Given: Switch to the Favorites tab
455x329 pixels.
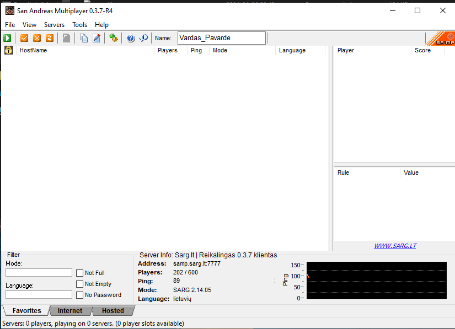Looking at the screenshot, I should (x=26, y=311).
